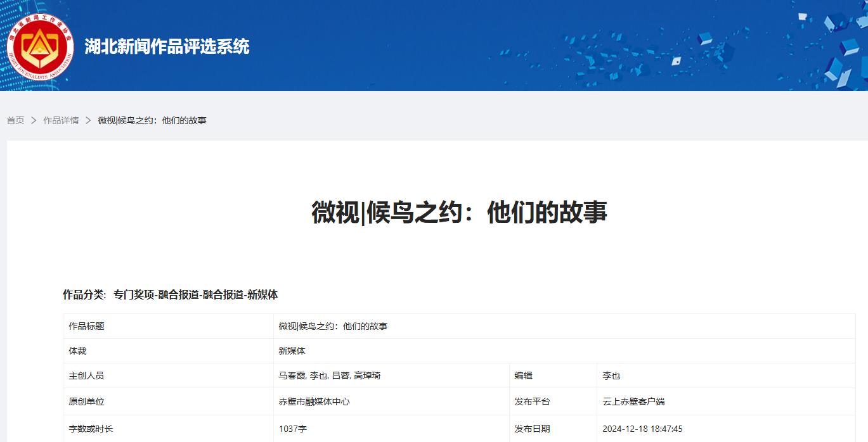Click the 作品标题 label cell

click(86, 326)
